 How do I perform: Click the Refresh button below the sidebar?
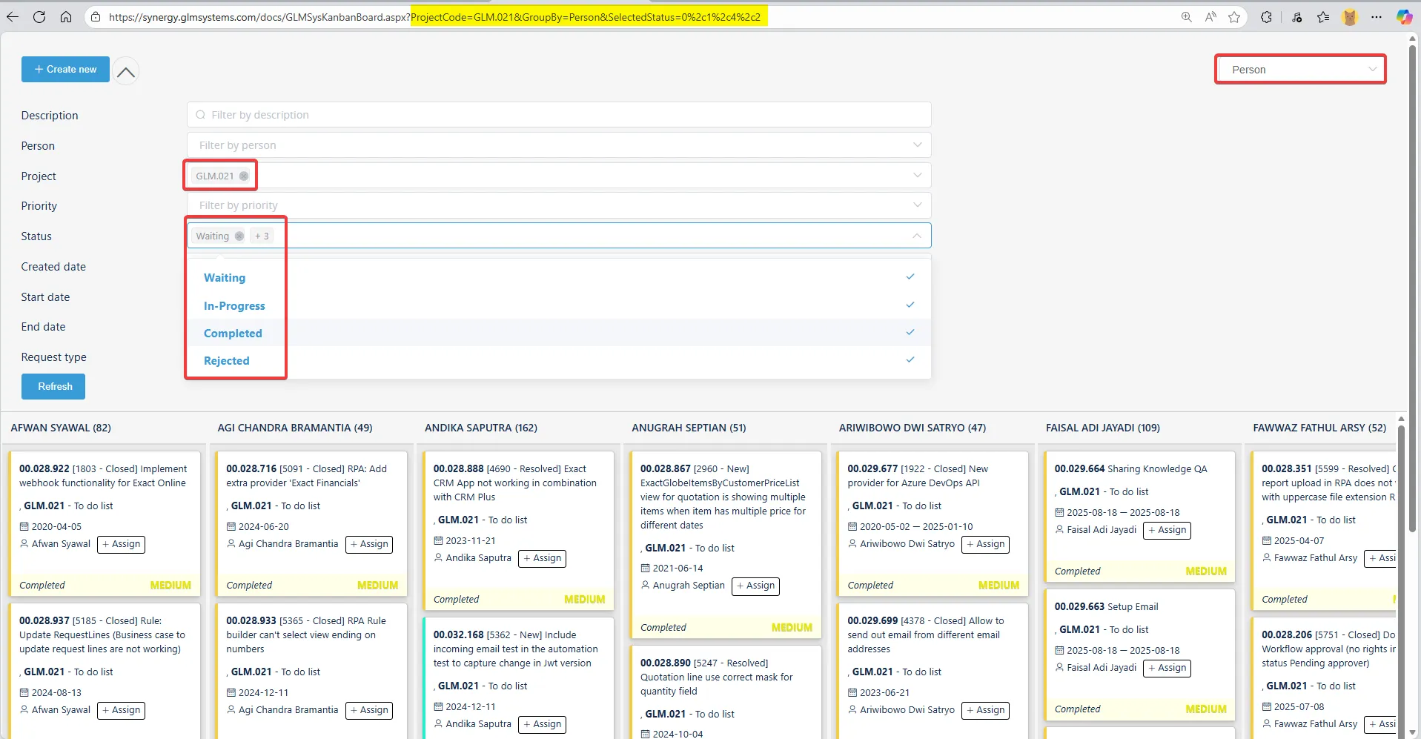point(53,386)
